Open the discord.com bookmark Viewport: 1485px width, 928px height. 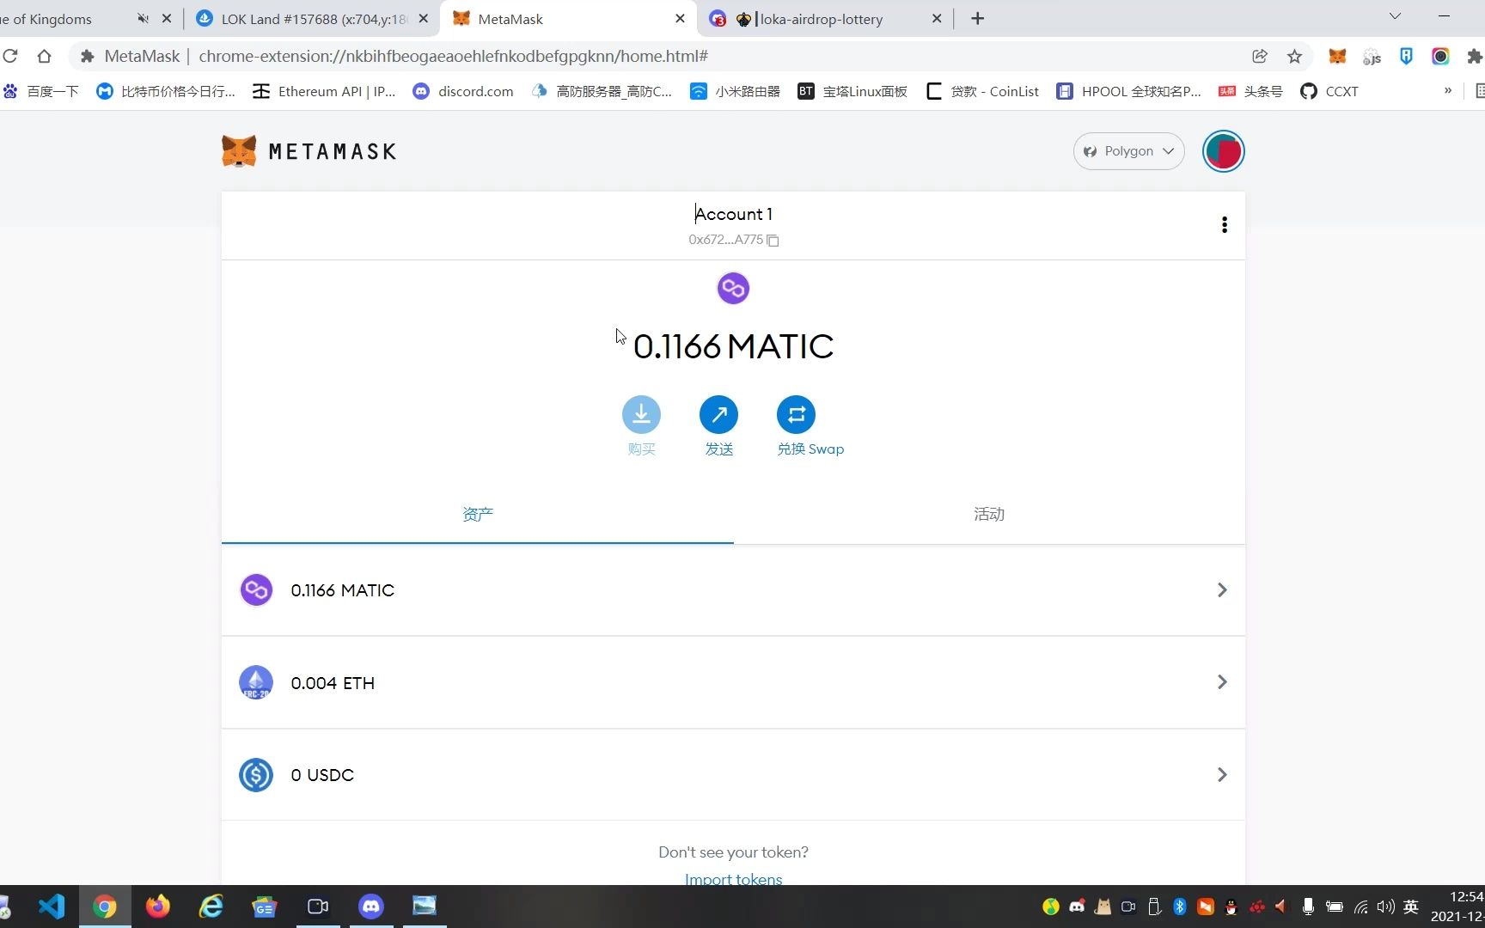[463, 91]
